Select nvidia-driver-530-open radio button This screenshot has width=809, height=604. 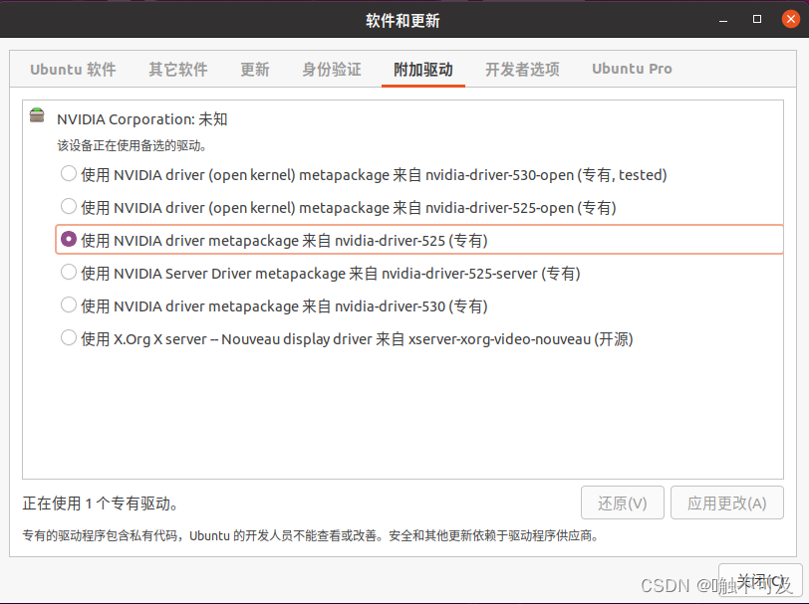click(x=68, y=174)
